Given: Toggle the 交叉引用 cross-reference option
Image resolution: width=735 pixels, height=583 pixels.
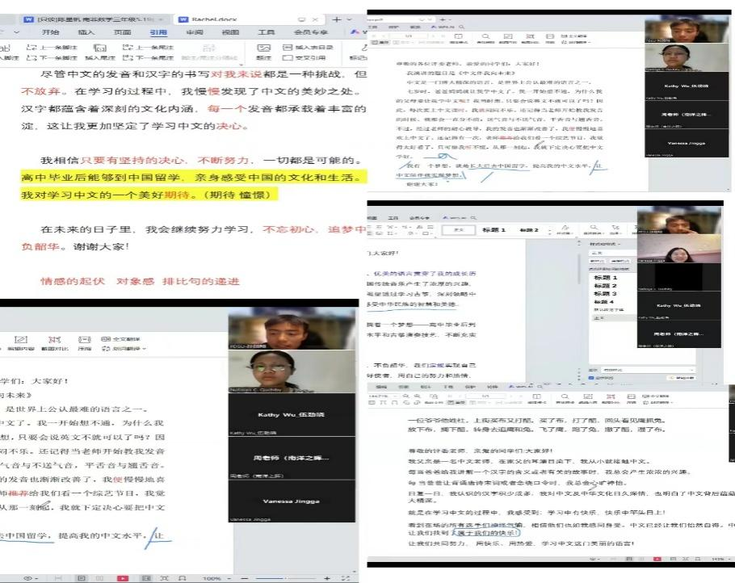Looking at the screenshot, I should coord(304,58).
